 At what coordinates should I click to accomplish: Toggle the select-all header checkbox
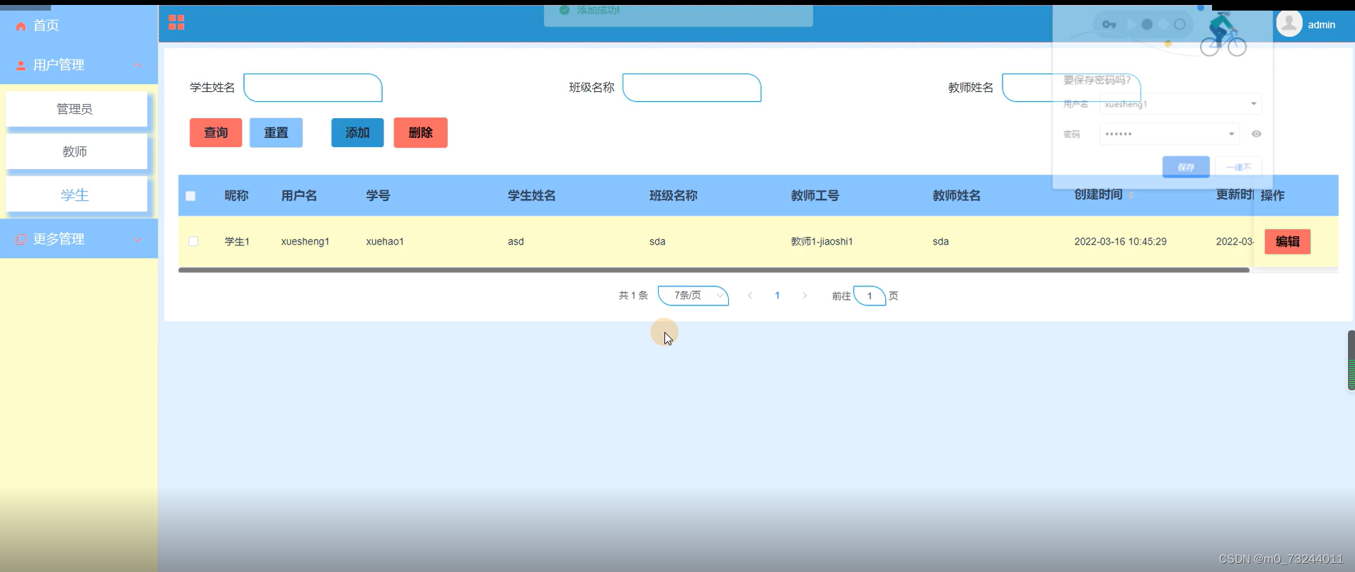pos(190,196)
